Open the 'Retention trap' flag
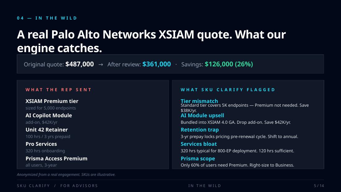 (x=200, y=130)
